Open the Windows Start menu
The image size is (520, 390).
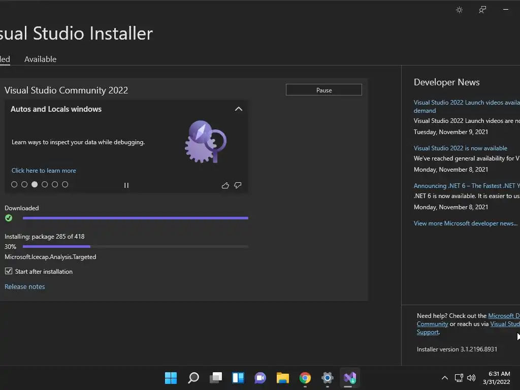[x=171, y=378]
